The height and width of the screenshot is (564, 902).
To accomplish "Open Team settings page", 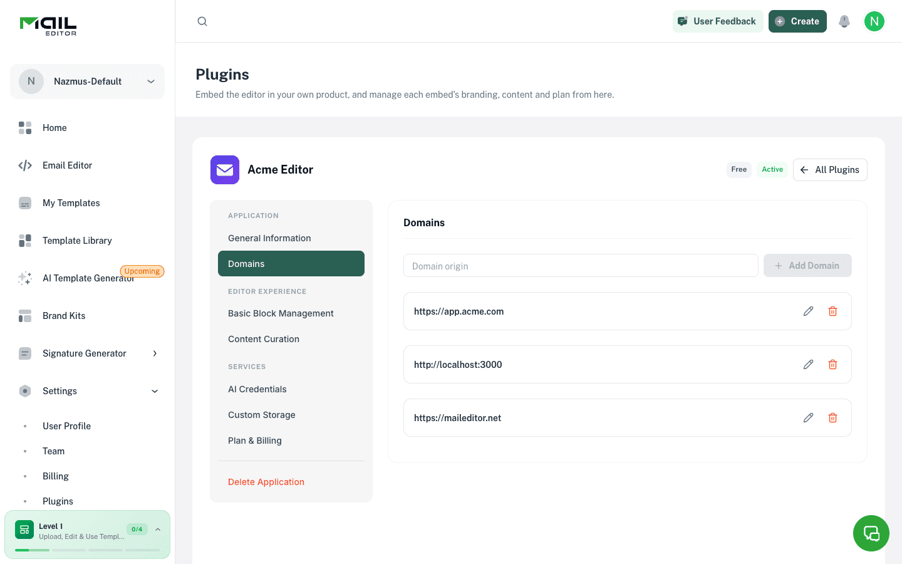I will [x=53, y=451].
